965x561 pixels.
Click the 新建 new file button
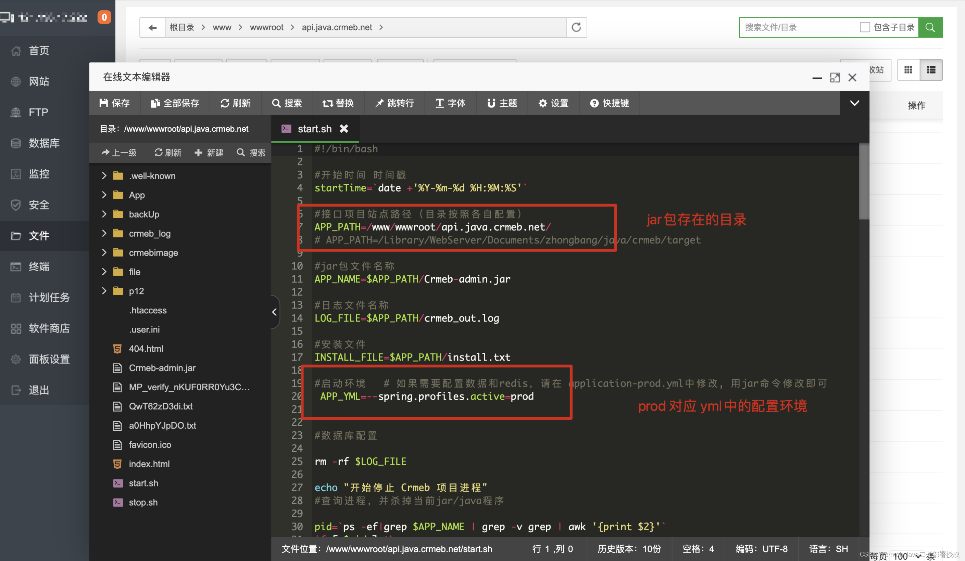209,153
